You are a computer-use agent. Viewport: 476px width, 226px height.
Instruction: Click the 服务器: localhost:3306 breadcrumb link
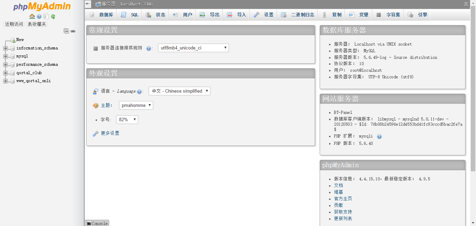click(127, 4)
